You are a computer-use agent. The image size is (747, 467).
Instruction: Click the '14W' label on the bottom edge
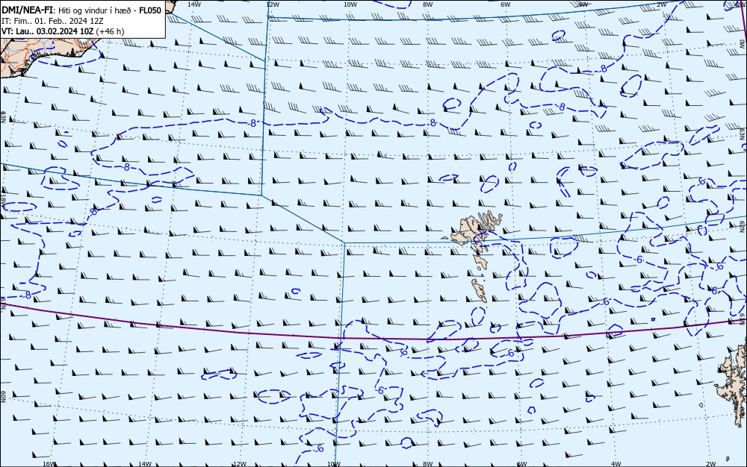tap(144, 464)
